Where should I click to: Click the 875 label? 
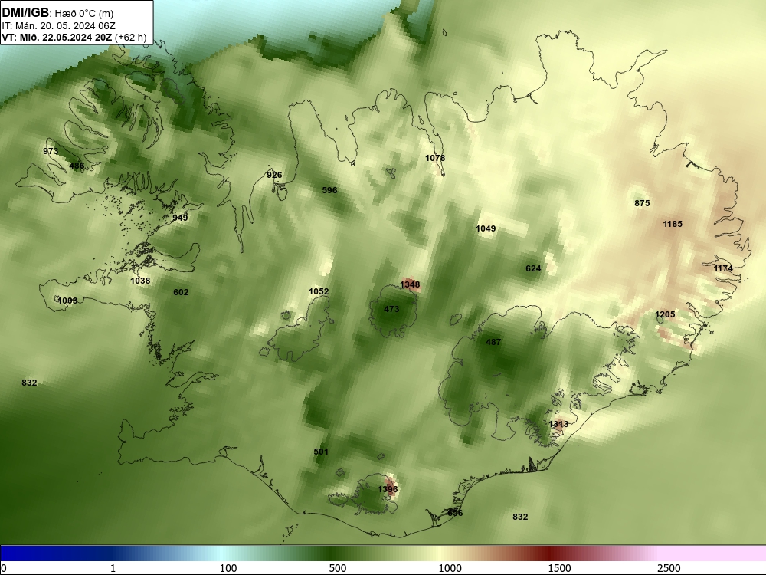643,203
